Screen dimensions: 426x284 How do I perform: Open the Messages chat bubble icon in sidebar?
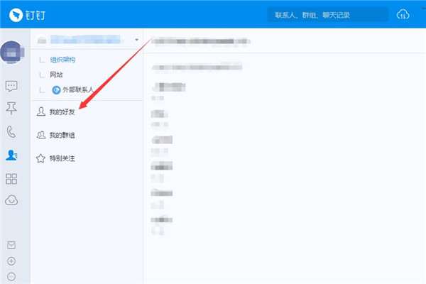[x=11, y=86]
